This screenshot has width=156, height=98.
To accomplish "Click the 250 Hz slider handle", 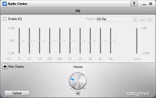I will 50,41.
